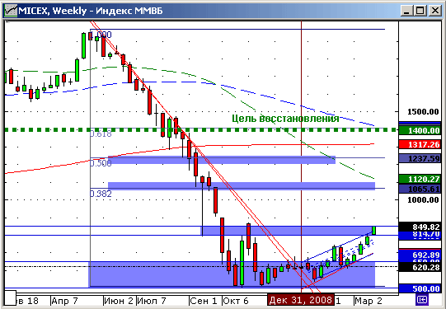Click the blue 692.89 price axis label

click(420, 255)
